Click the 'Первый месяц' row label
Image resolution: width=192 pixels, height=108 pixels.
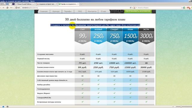point(43,59)
